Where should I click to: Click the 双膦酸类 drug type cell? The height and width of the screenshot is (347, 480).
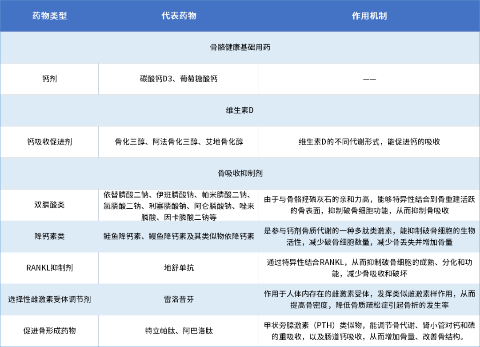49,205
